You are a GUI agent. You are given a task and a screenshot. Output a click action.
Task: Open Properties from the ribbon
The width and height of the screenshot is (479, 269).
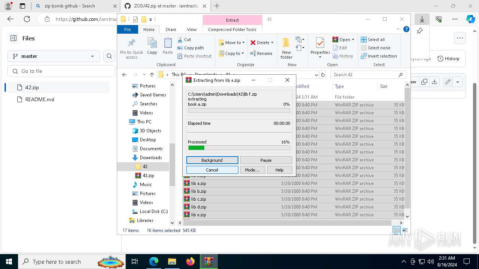pos(320,48)
